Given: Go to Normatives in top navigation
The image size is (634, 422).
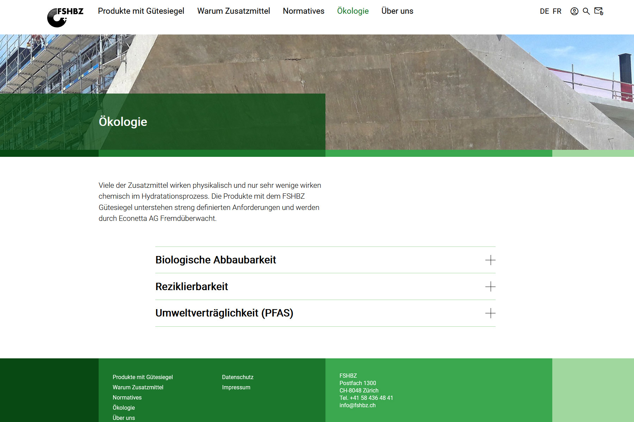Looking at the screenshot, I should pyautogui.click(x=303, y=11).
